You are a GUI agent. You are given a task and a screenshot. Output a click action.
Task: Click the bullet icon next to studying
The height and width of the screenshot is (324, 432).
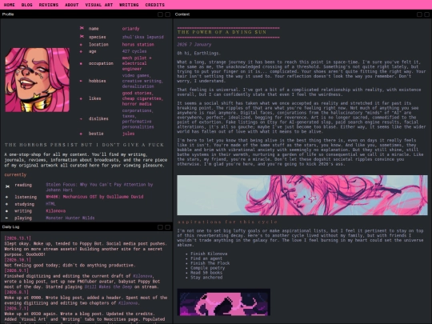[6, 204]
